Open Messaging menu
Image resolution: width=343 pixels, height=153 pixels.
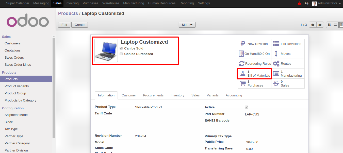[41, 3]
